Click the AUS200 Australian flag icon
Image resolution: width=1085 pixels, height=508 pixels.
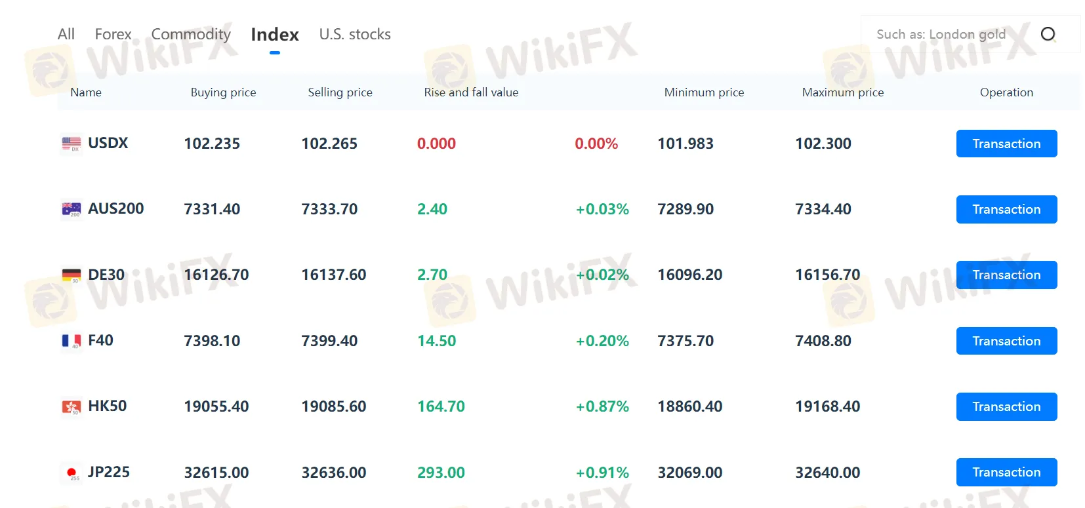[x=71, y=209]
